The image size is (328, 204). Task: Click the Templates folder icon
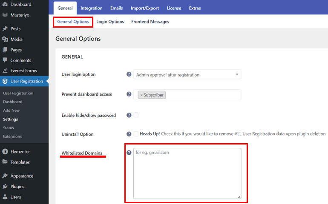[5, 162]
